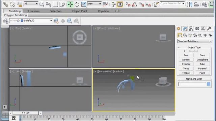Screen dimensions: 216x121
Task: Click Edit Named Selection Sets icon
Action: click(156, 4)
